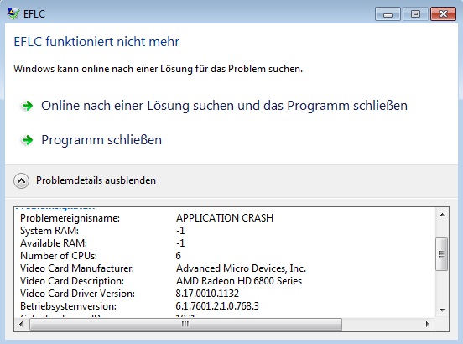Viewport: 463px width, 344px height.
Task: Click the 'Problemereignisname:' label
Action: click(70, 218)
